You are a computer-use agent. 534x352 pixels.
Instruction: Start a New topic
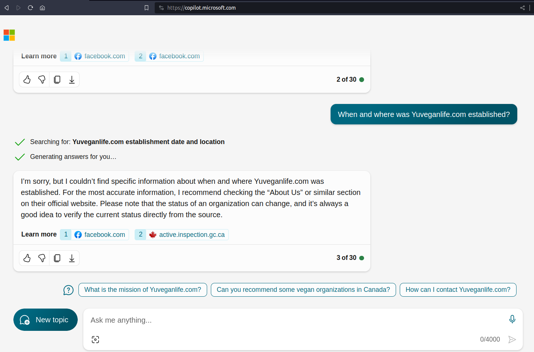45,320
